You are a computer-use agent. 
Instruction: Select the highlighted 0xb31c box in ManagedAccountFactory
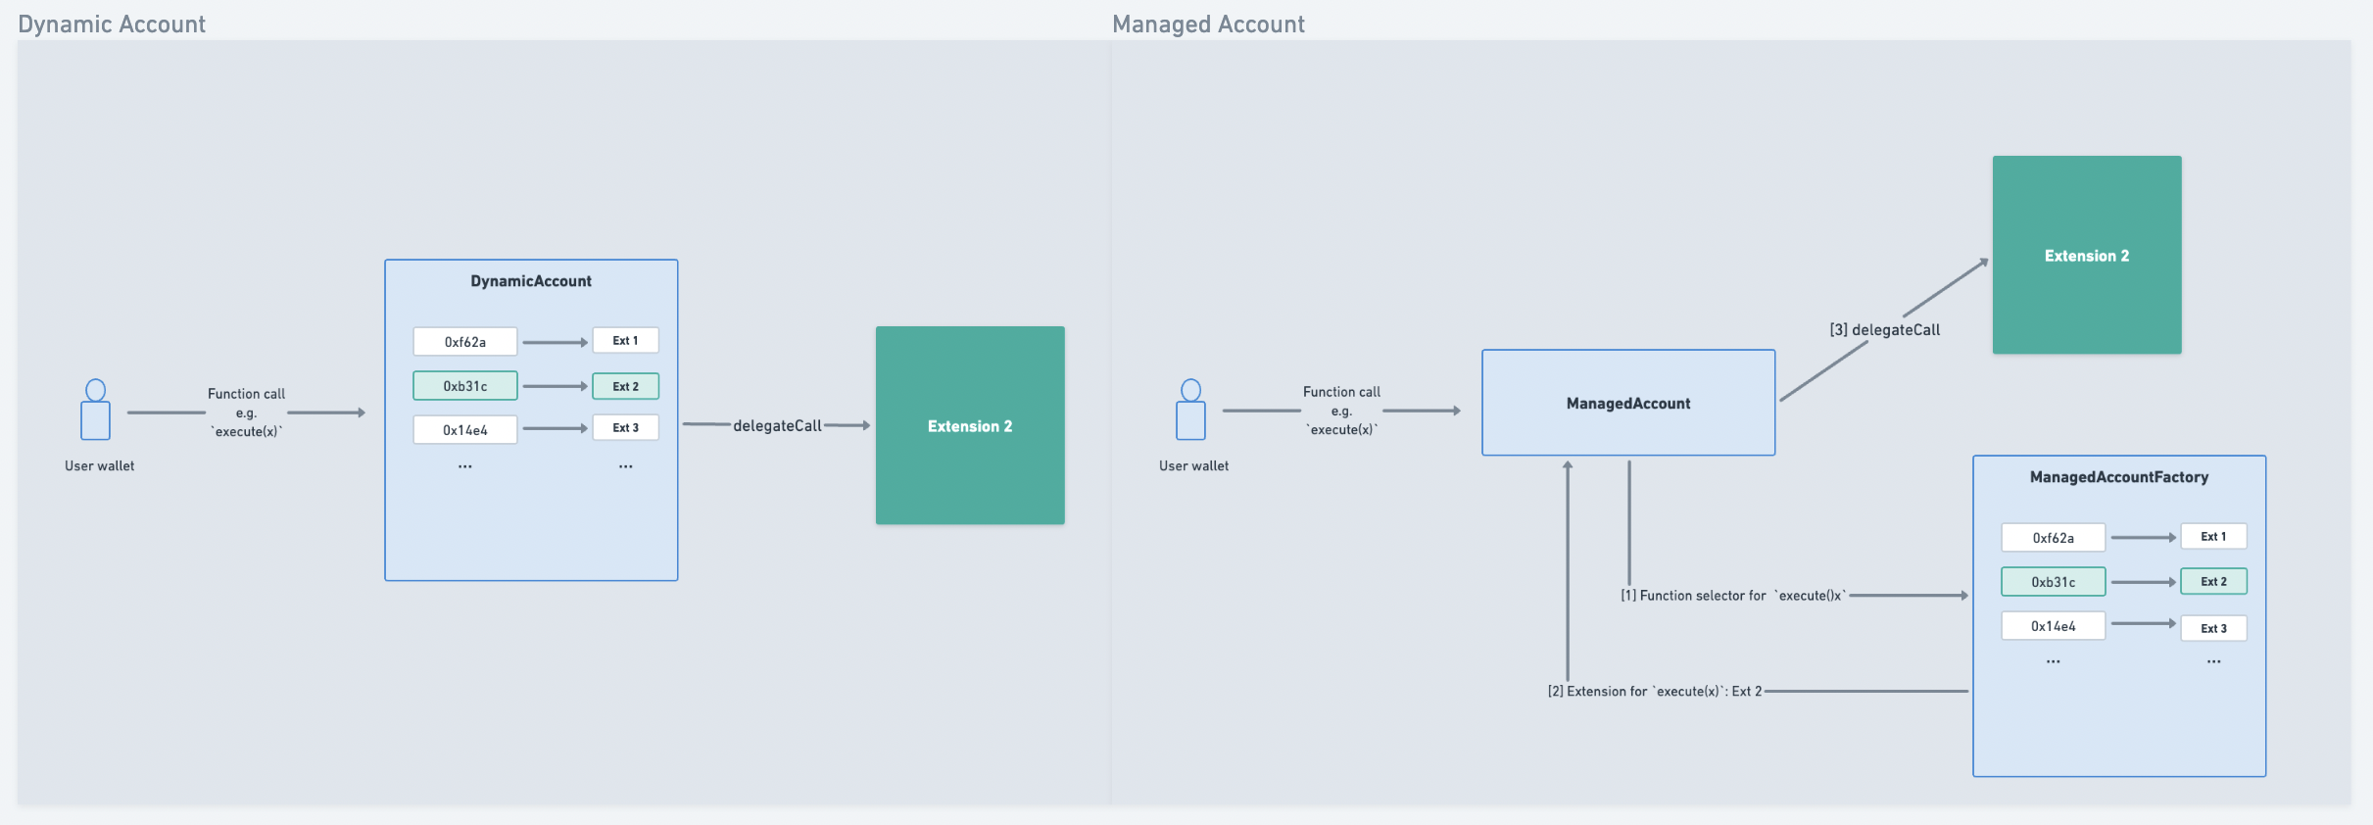pyautogui.click(x=2054, y=582)
